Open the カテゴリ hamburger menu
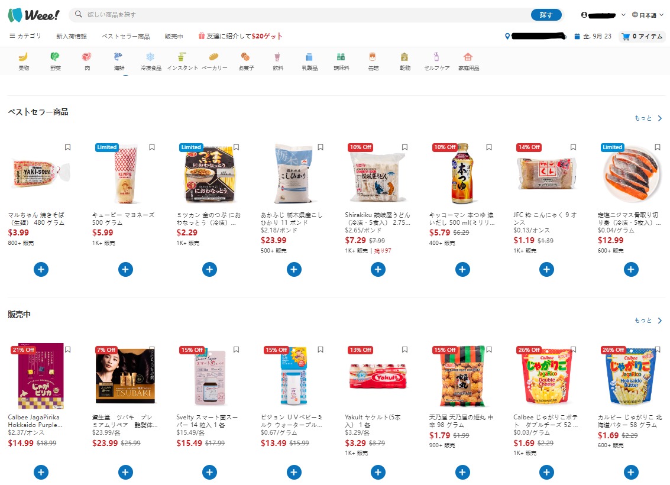670x485 pixels. 25,36
